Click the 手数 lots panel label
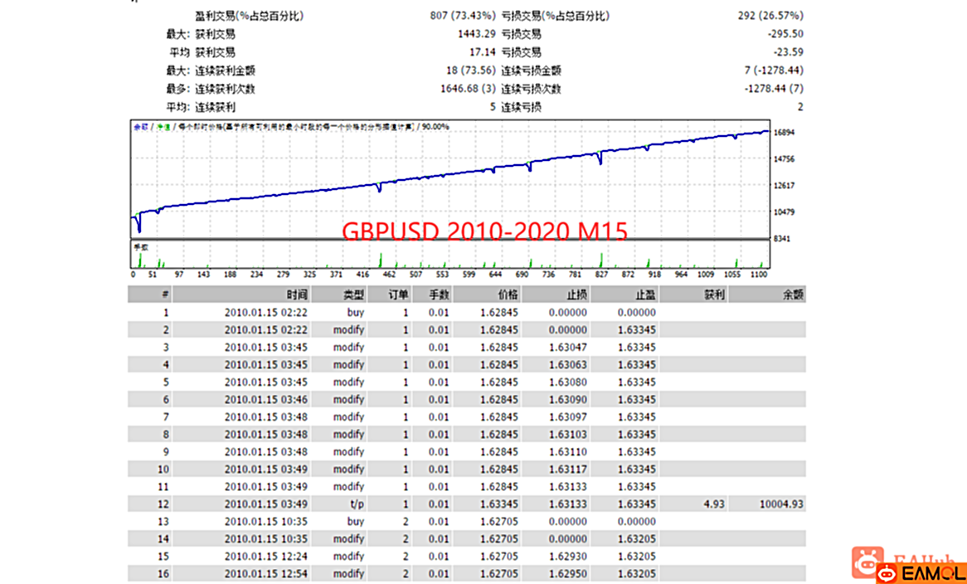The width and height of the screenshot is (967, 584). point(140,246)
